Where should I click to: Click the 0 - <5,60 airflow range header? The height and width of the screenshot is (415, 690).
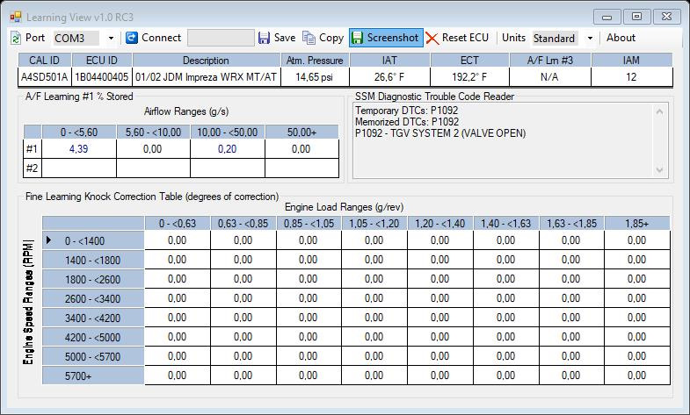coord(79,132)
